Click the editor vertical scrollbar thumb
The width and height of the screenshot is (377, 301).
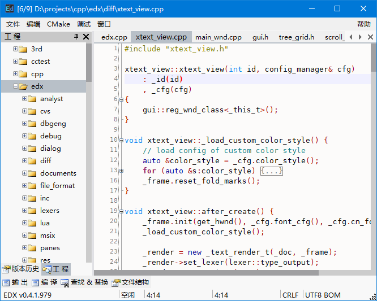click(374, 58)
